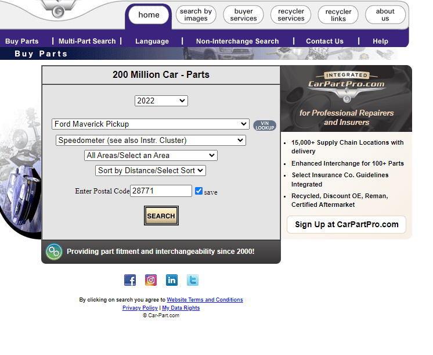Click Sign Up at CarPartPro.com button
Screen dimensions: 433x355
tap(347, 224)
